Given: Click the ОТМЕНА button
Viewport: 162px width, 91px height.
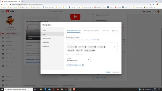Looking at the screenshot, I should click(x=108, y=72).
